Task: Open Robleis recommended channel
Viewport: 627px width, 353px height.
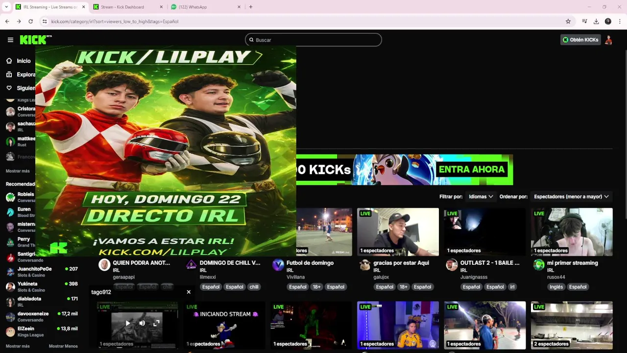Action: point(21,197)
